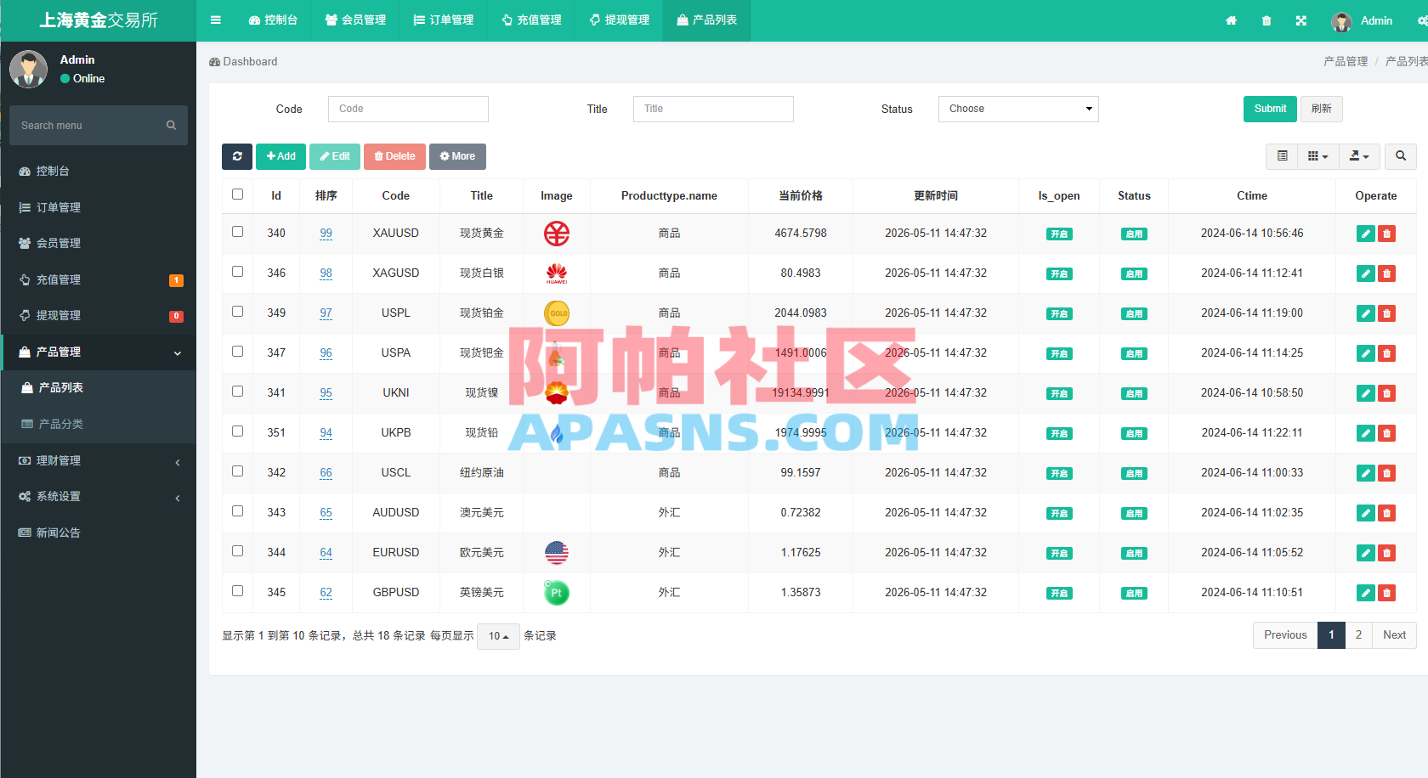Edit row 343 AUDUSD with pencil icon
Screen dimensions: 1428x778
click(1366, 513)
